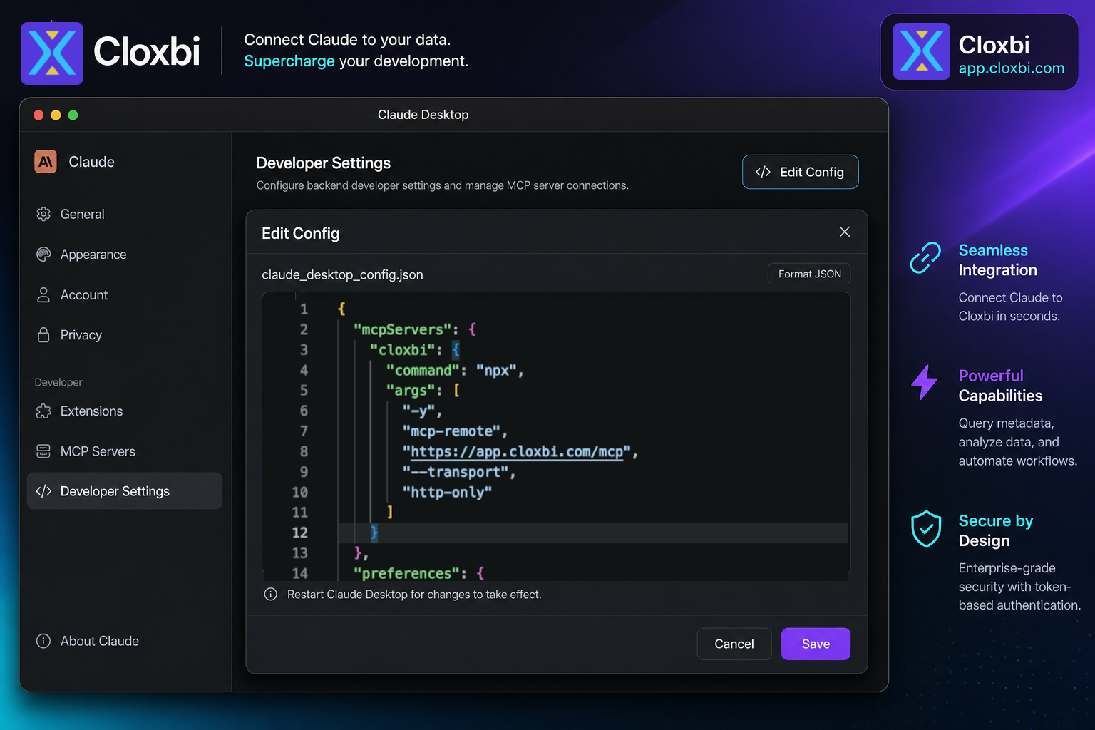Click the claude_desktop_config.json file name
Viewport: 1095px width, 730px height.
342,274
